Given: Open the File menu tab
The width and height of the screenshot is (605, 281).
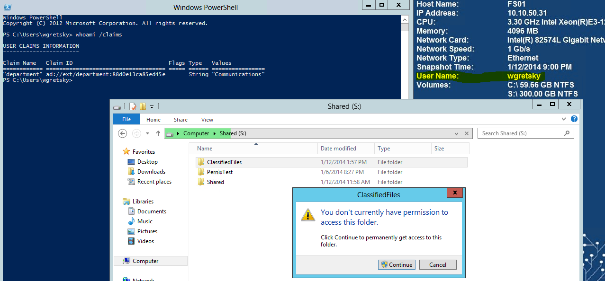Looking at the screenshot, I should click(126, 120).
